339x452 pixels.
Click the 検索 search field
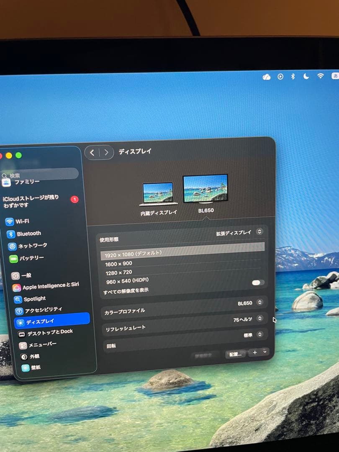40,175
